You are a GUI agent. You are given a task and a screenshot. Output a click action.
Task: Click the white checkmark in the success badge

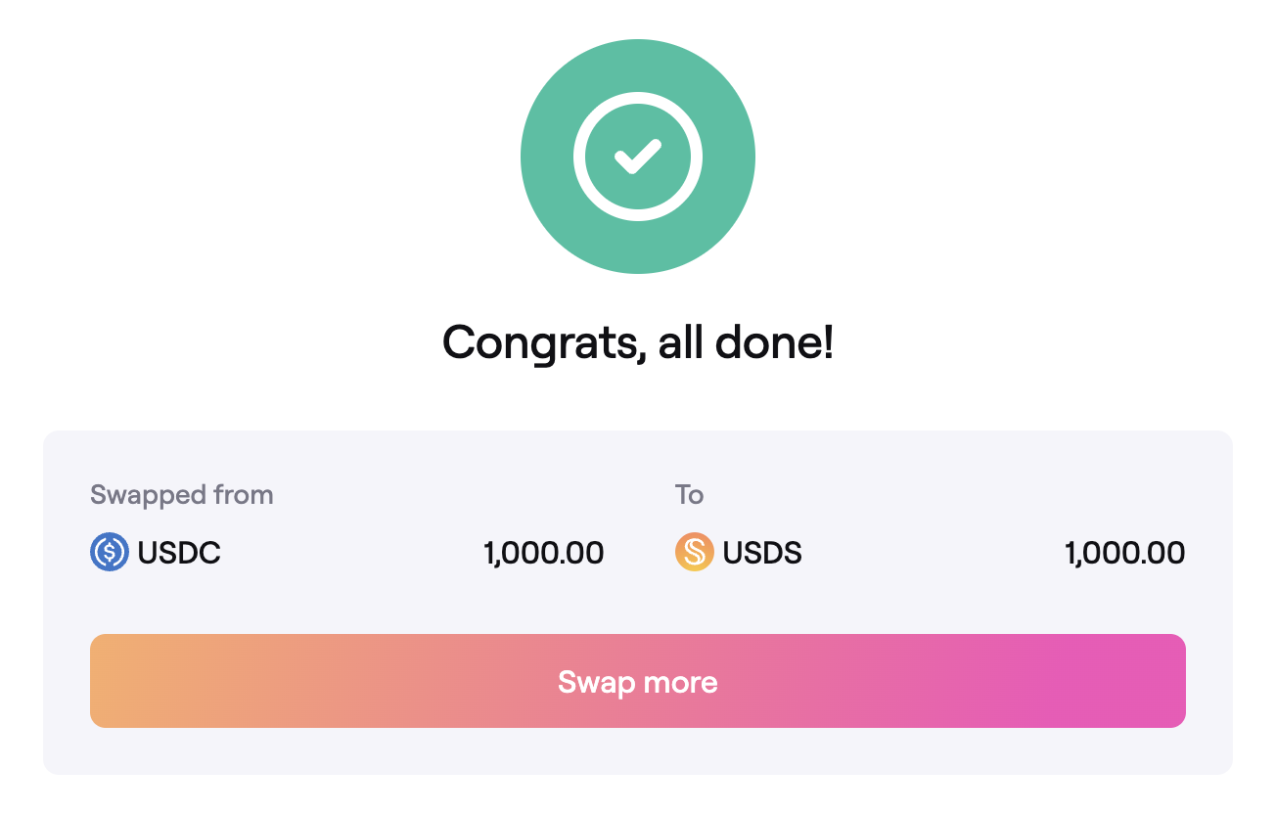[637, 156]
